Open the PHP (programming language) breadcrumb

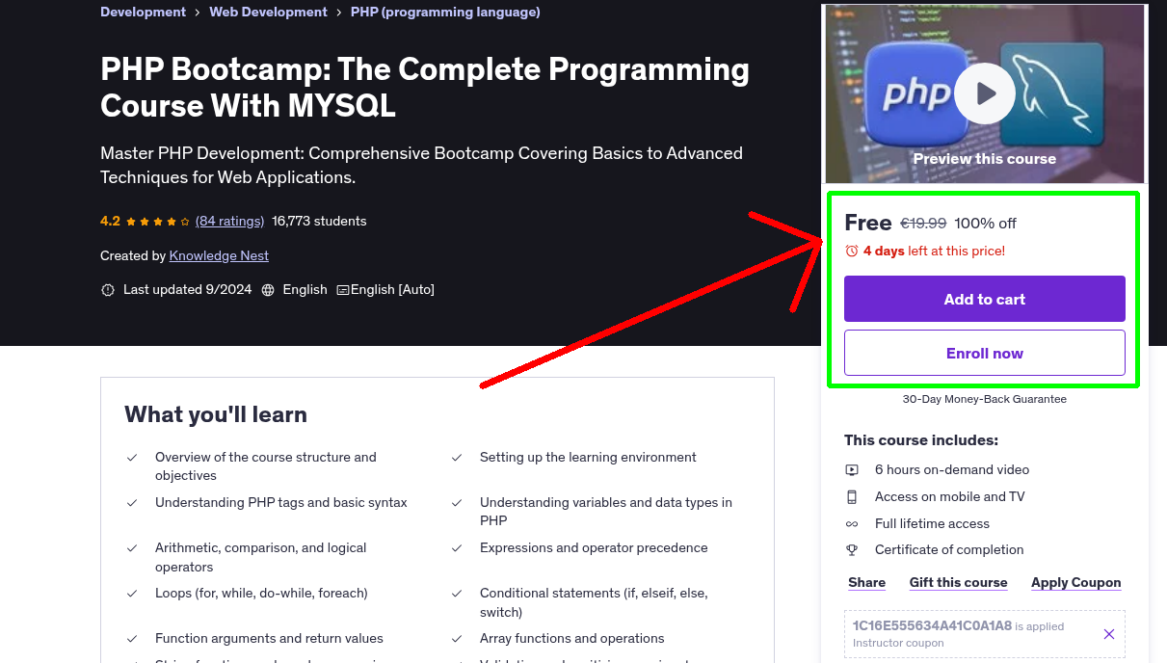coord(445,12)
